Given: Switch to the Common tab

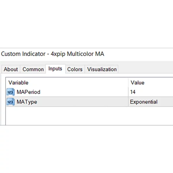Looking at the screenshot, I should point(33,69).
